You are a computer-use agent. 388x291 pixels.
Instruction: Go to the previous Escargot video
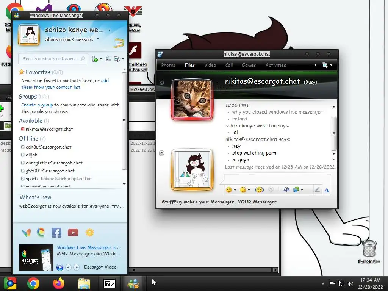pos(68,267)
